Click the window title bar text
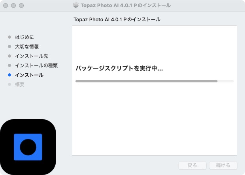 126,6
